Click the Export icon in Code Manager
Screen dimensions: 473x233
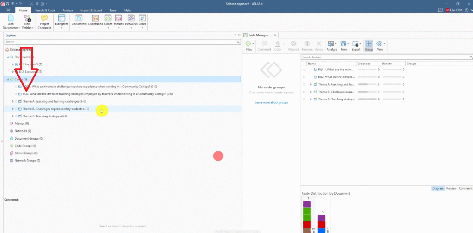[356, 44]
